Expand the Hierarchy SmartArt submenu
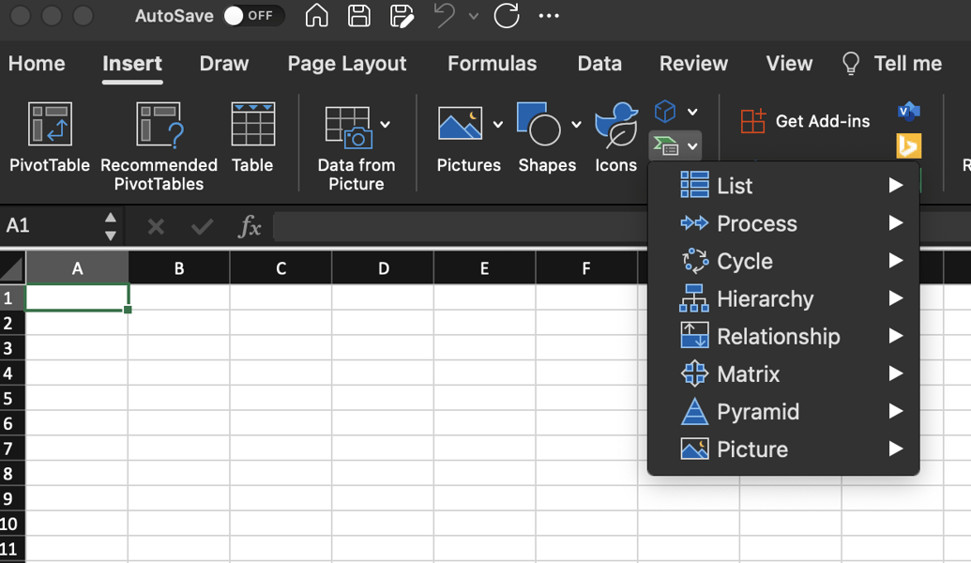 [x=765, y=298]
